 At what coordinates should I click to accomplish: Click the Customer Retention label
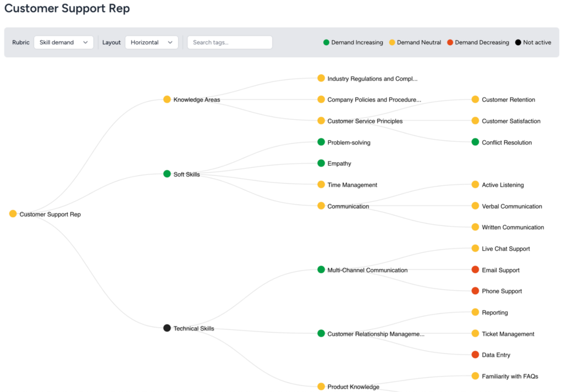tap(509, 100)
